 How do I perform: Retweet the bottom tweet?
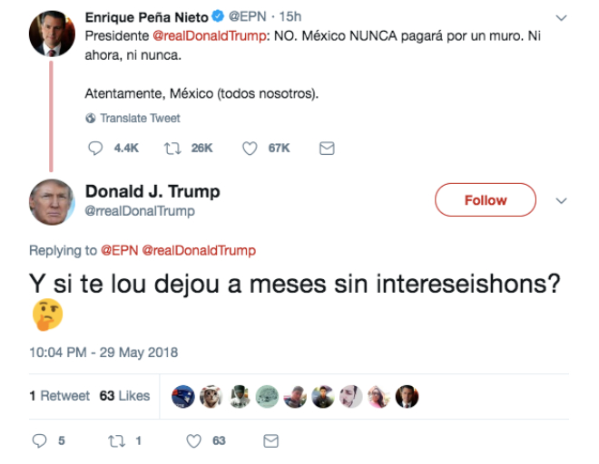tap(115, 441)
